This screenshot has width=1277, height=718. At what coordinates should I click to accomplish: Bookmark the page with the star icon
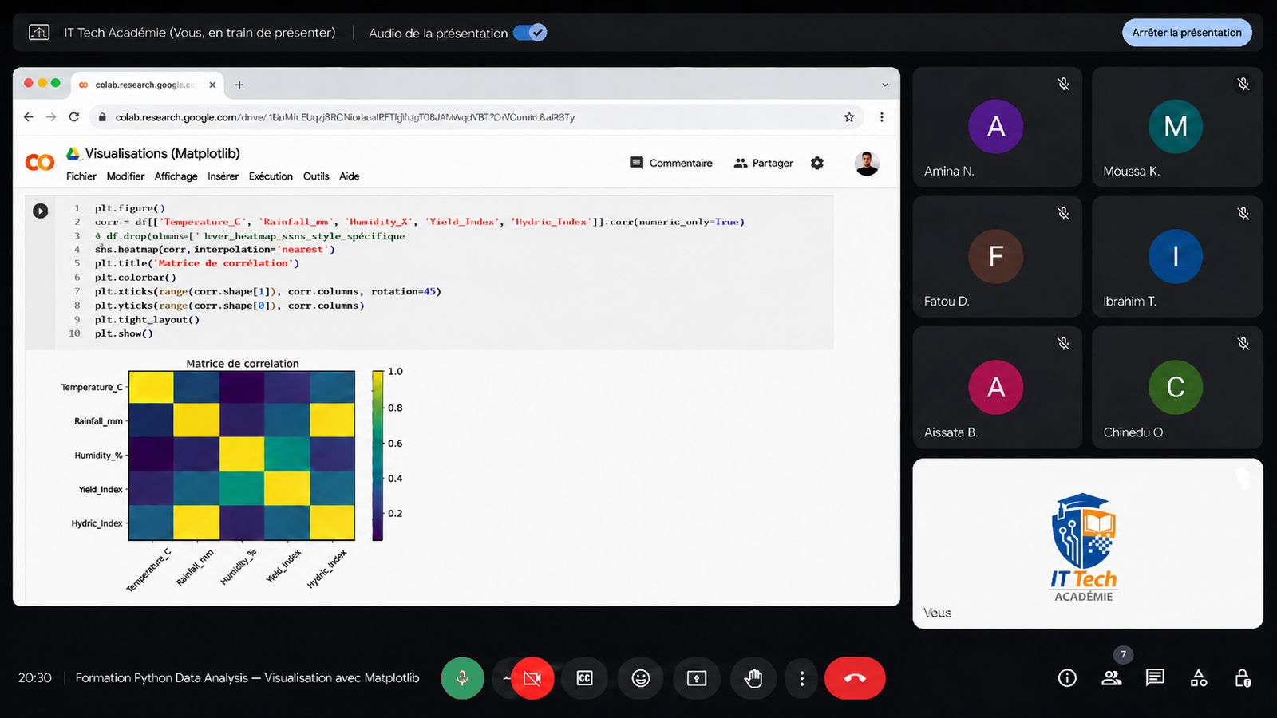(x=849, y=117)
